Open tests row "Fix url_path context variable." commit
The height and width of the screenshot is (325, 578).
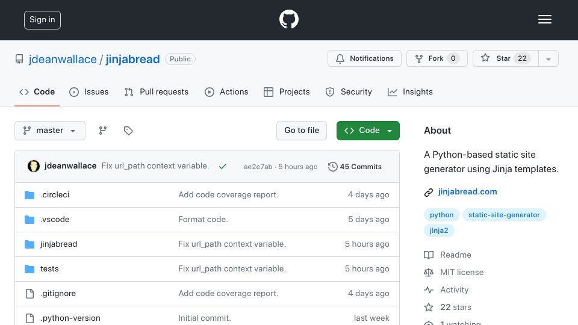232,268
